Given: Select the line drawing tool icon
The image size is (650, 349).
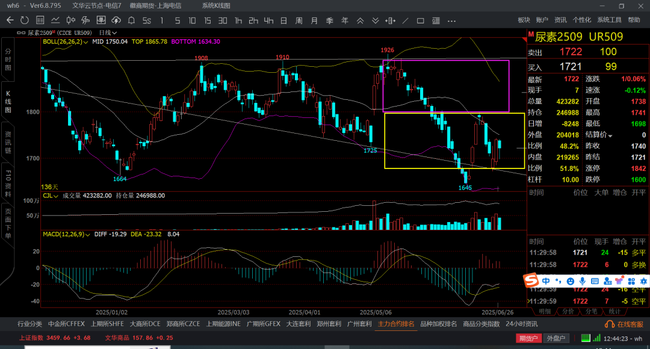Looking at the screenshot, I should click(x=406, y=20).
